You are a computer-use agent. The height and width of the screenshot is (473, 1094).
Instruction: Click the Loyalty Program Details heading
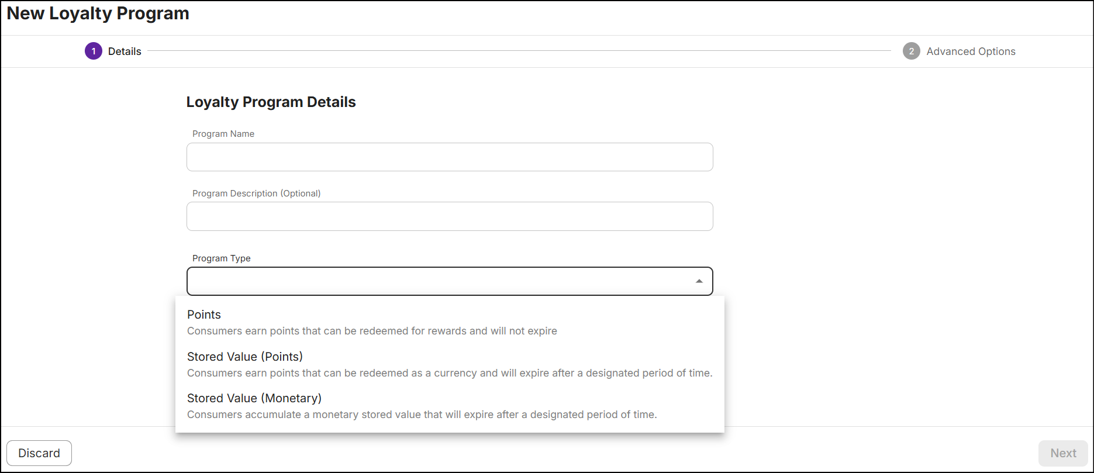pos(271,102)
